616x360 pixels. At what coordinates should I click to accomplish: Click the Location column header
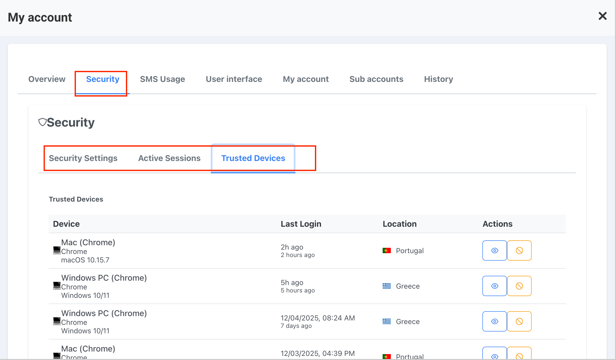[400, 224]
